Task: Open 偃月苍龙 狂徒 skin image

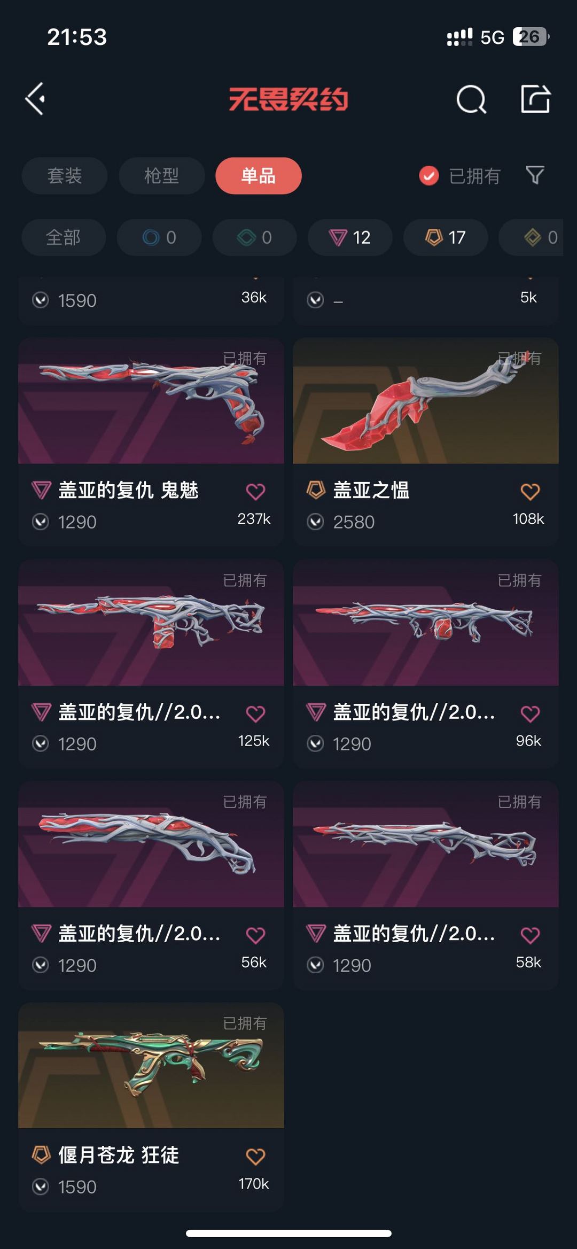Action: [x=151, y=1066]
